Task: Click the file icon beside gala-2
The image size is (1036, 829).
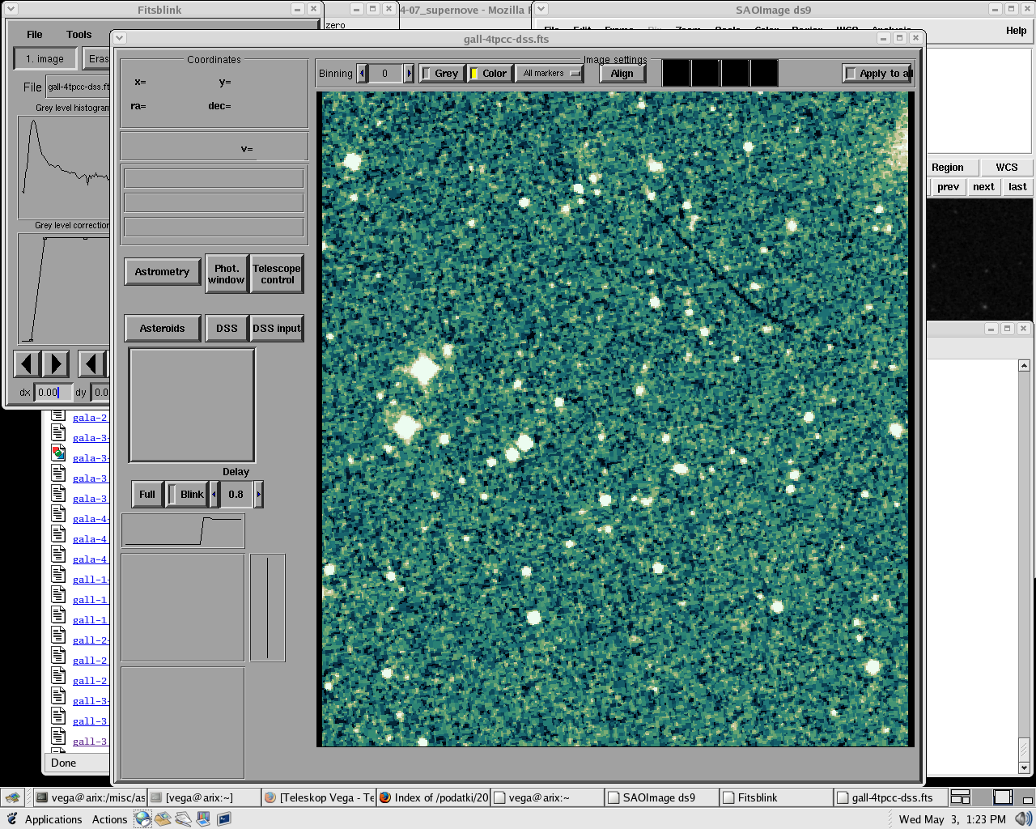Action: pos(58,414)
